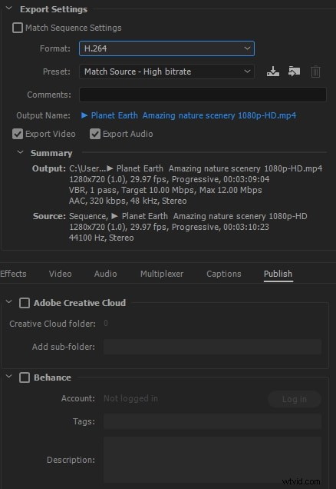Click the Output Name file link
The height and width of the screenshot is (489, 336).
tap(189, 115)
